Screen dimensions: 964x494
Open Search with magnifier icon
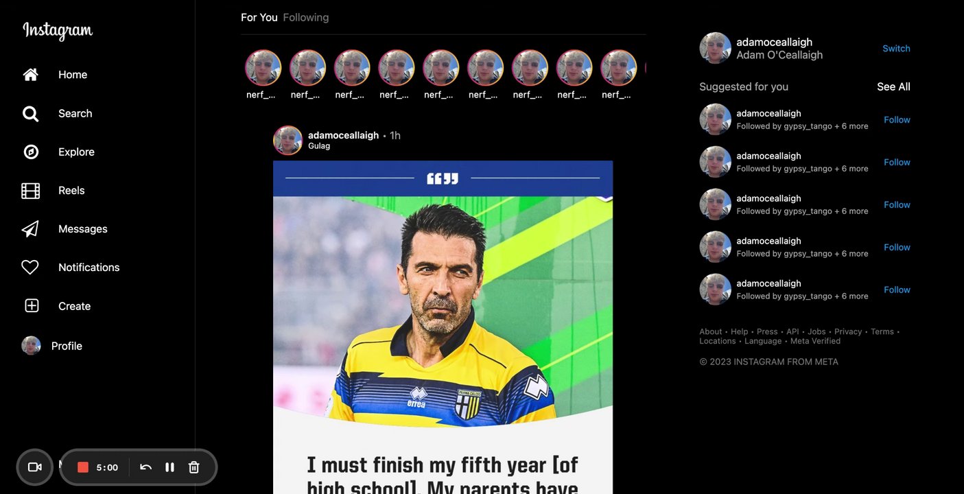coord(31,113)
